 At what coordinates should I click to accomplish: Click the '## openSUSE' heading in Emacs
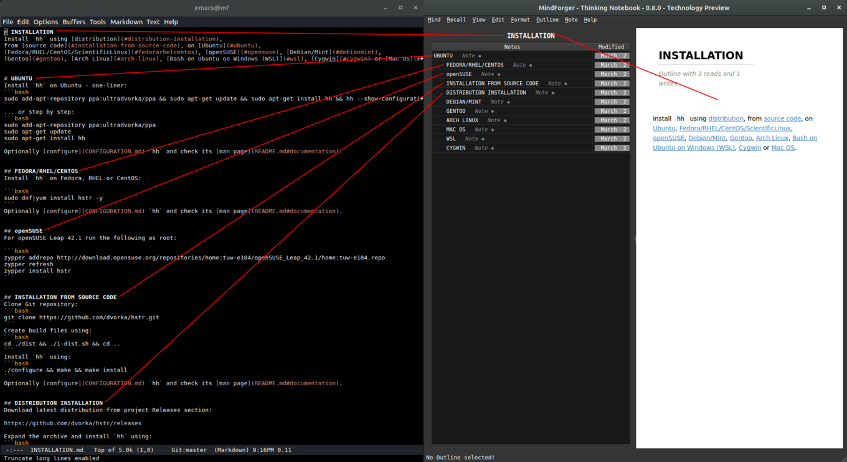tap(24, 231)
